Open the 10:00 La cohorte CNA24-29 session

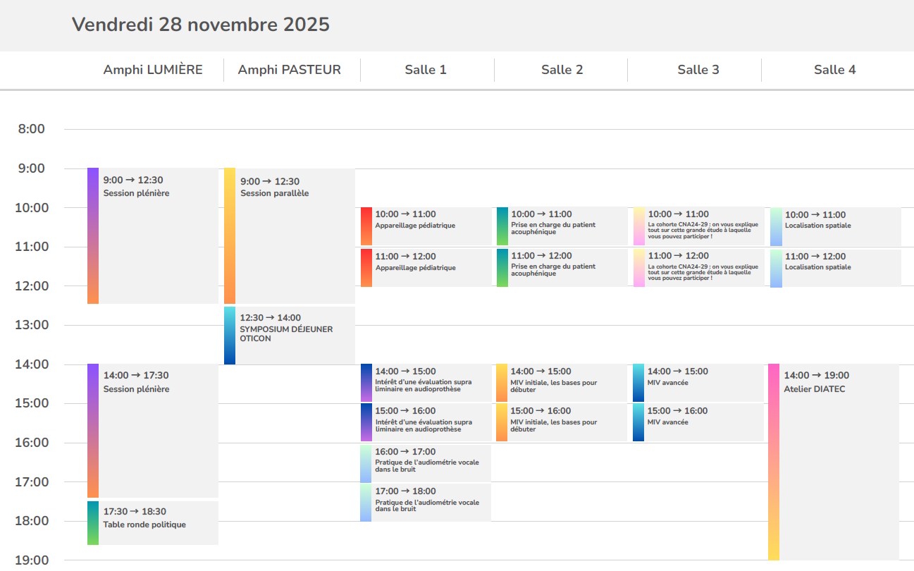(x=699, y=226)
